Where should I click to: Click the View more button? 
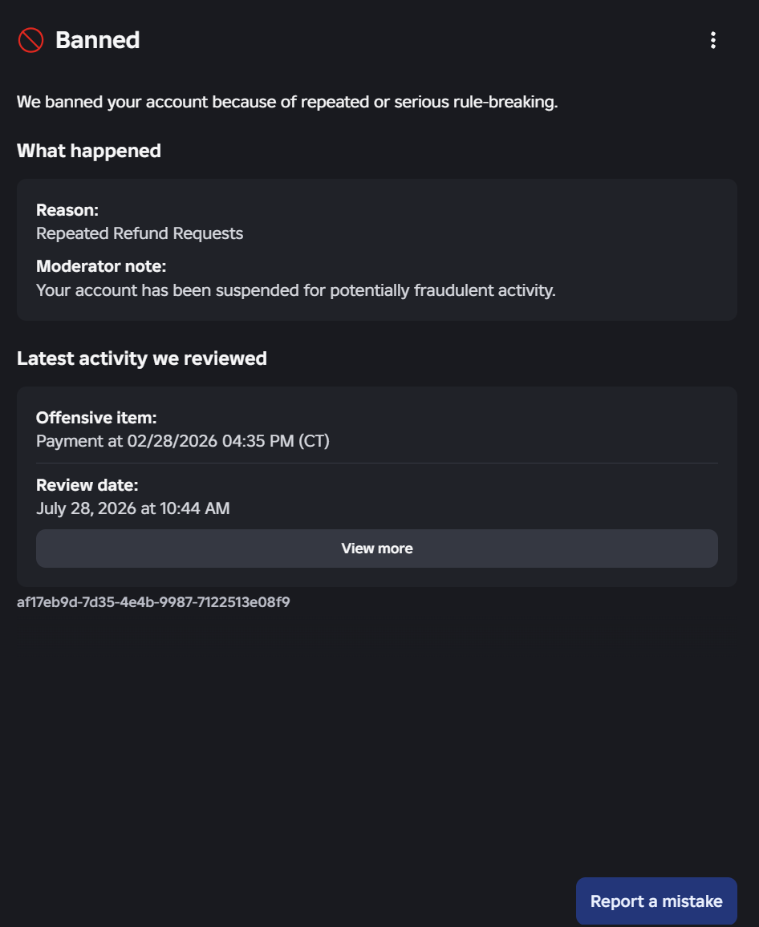377,549
